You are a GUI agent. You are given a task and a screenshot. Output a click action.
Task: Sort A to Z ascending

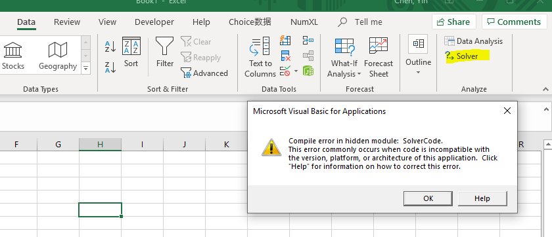[110, 46]
